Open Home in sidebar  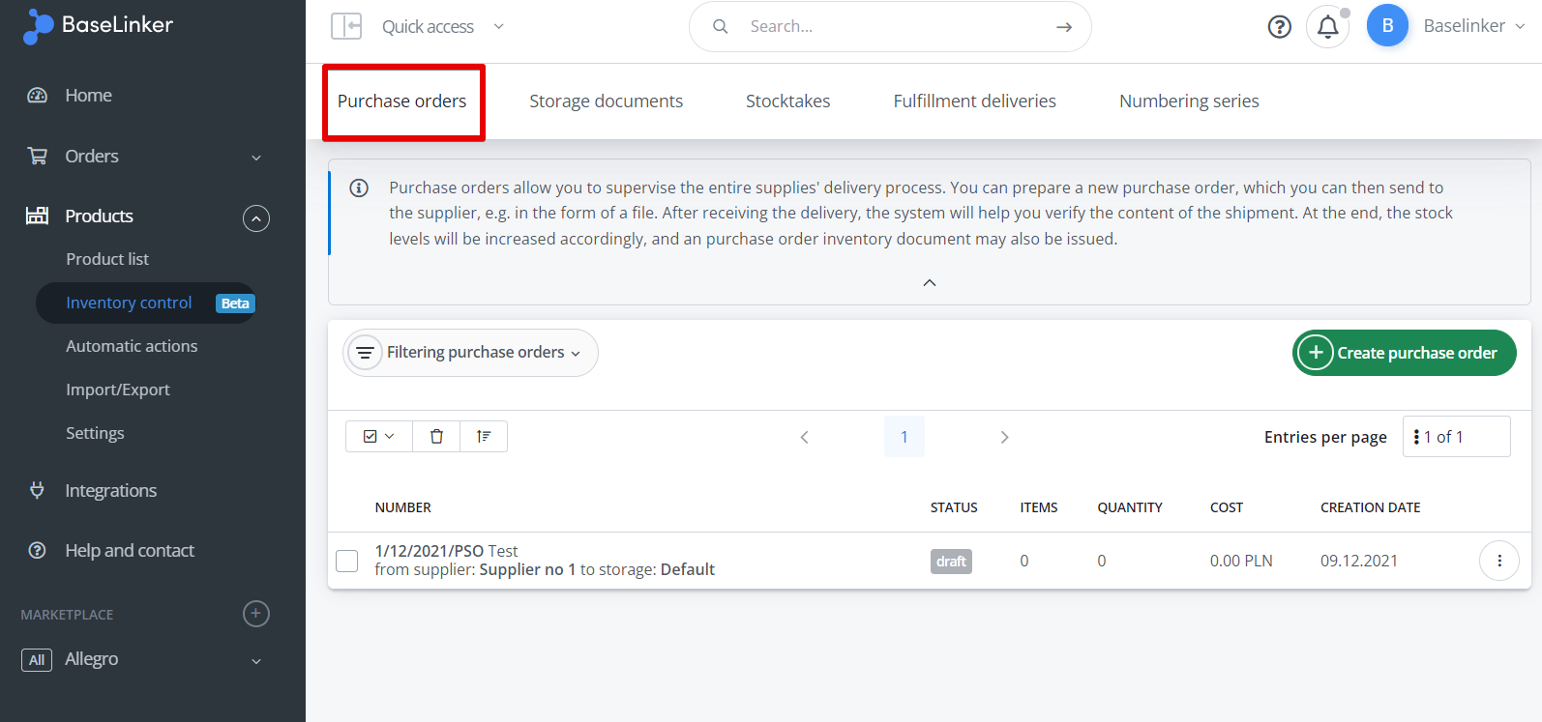88,96
